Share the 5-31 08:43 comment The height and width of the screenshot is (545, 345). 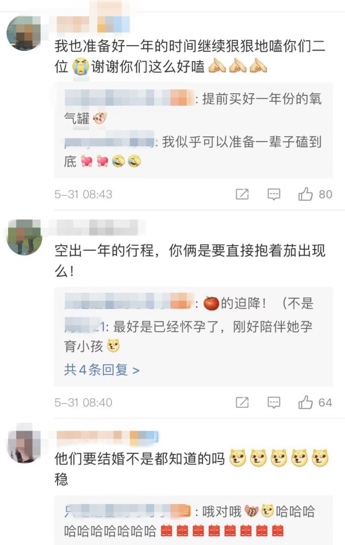242,194
